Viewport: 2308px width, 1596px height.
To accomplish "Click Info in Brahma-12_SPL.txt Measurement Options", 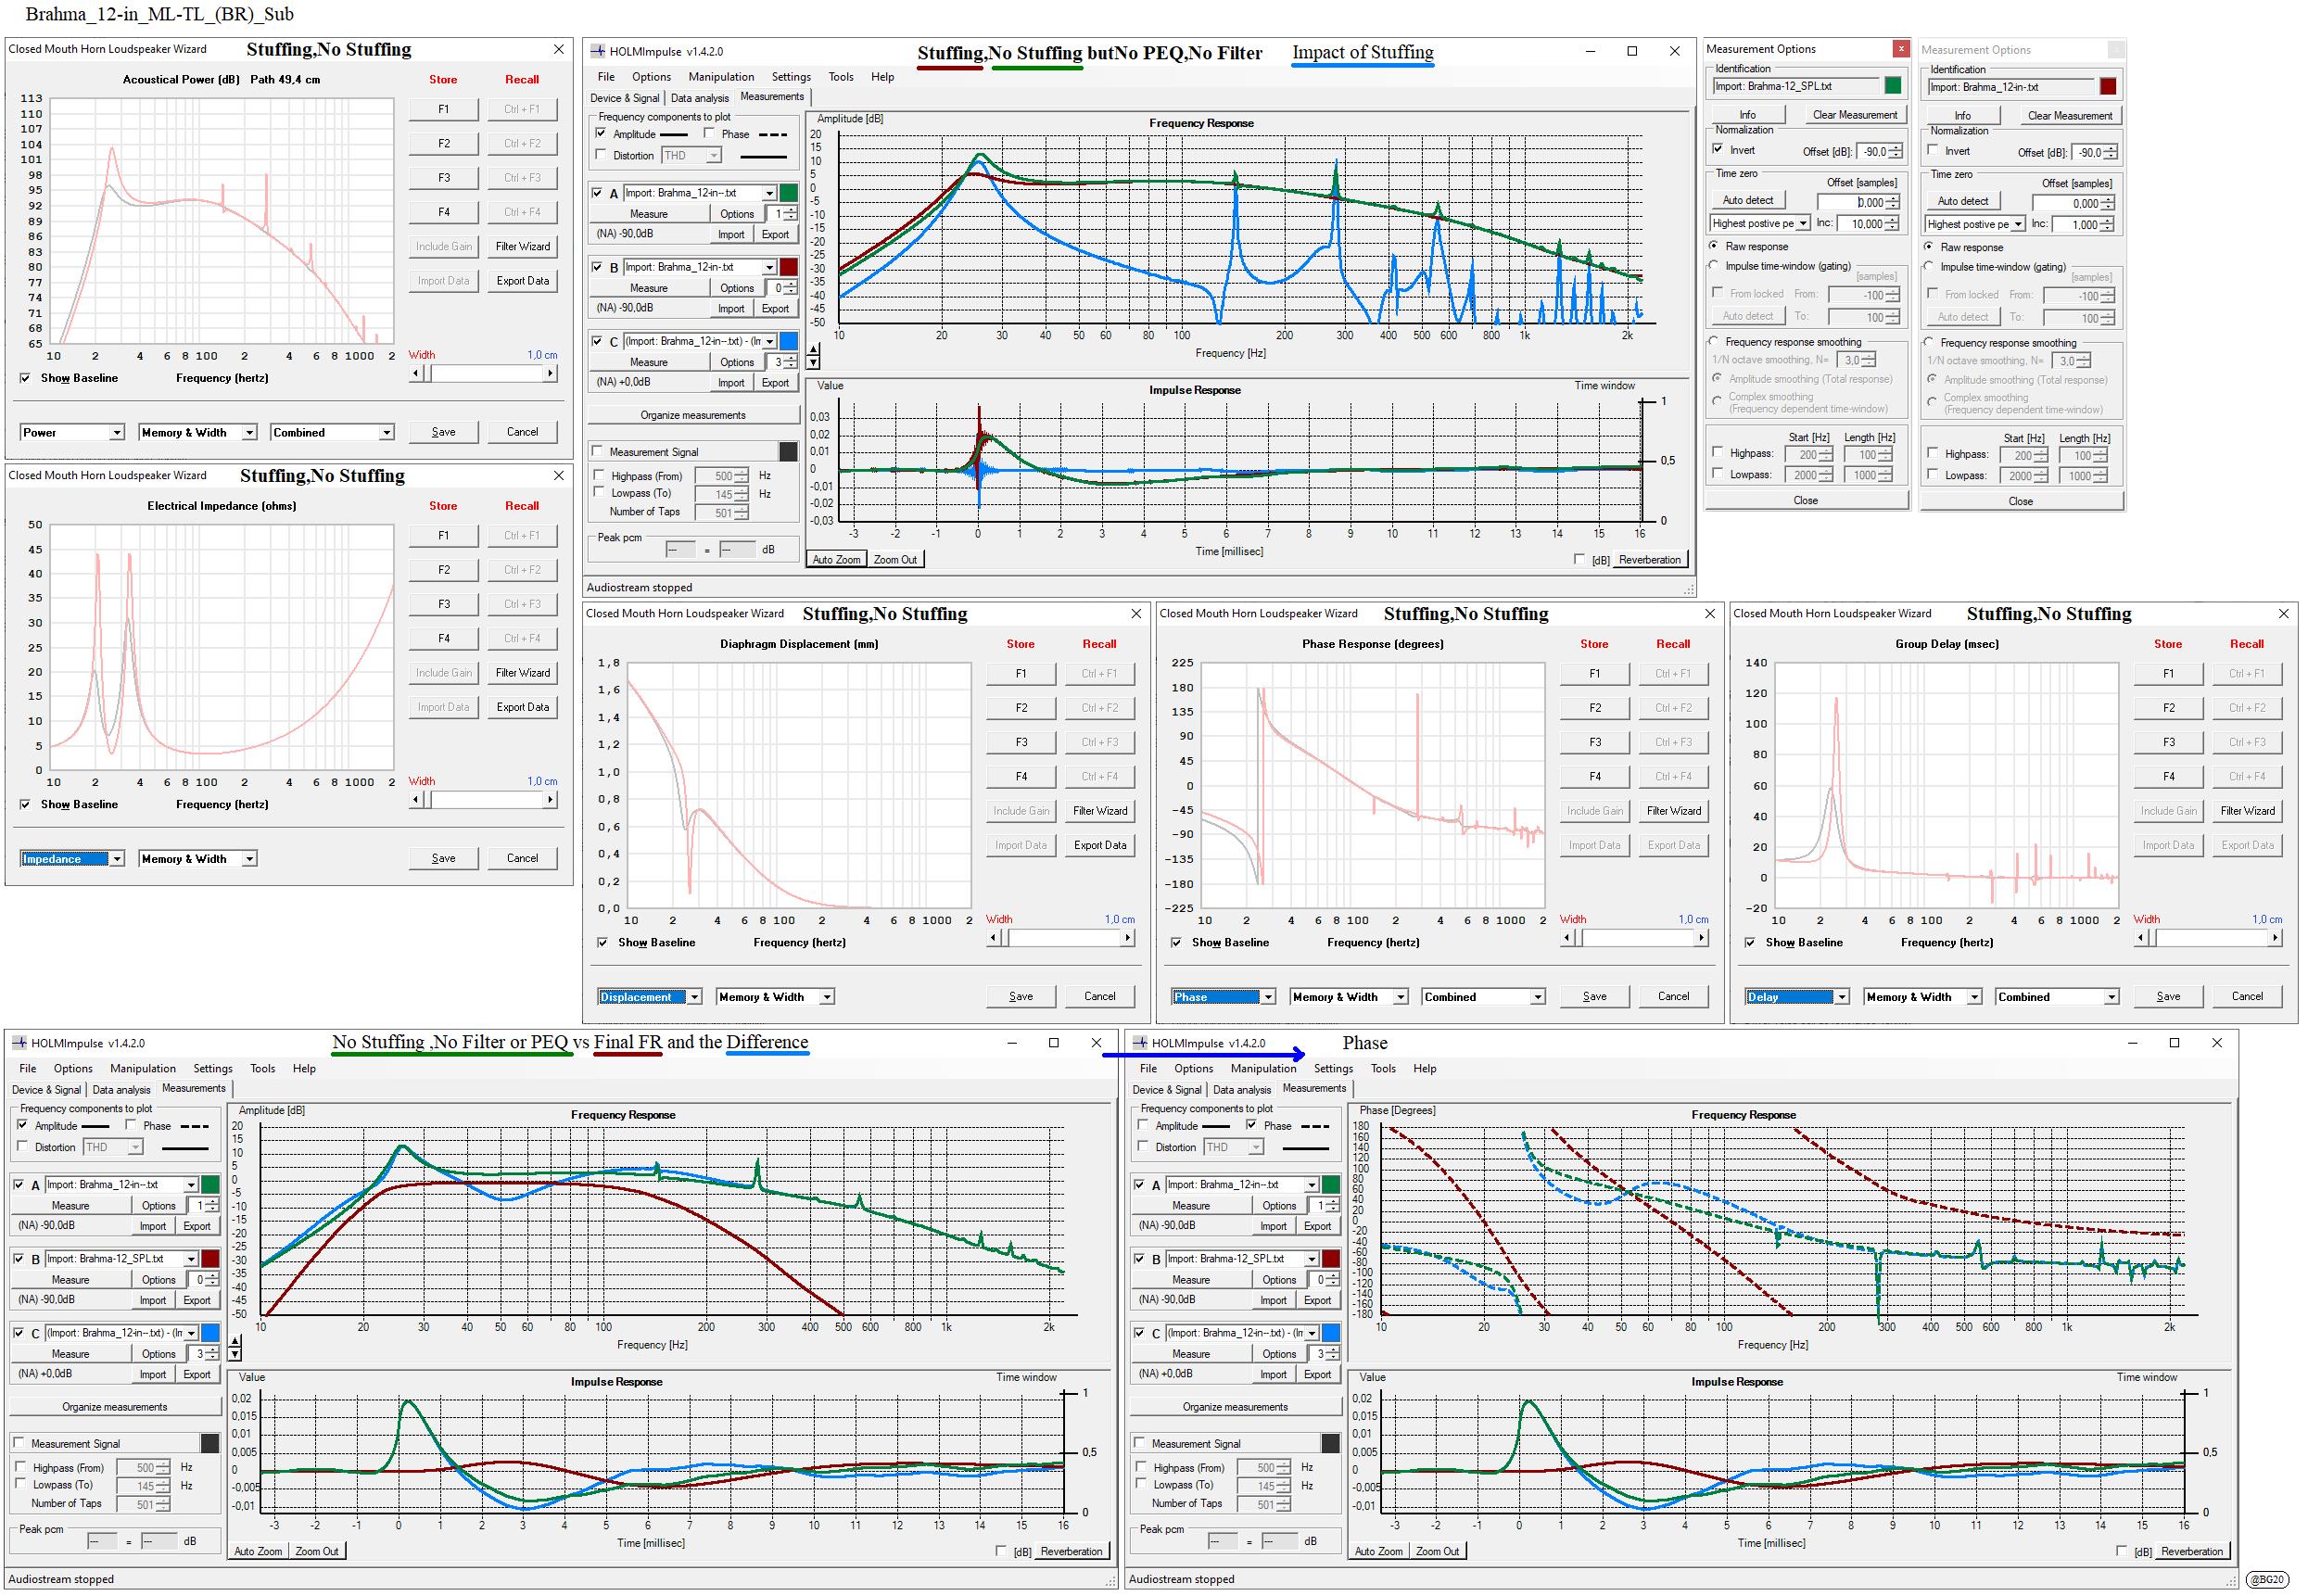I will (x=1747, y=115).
